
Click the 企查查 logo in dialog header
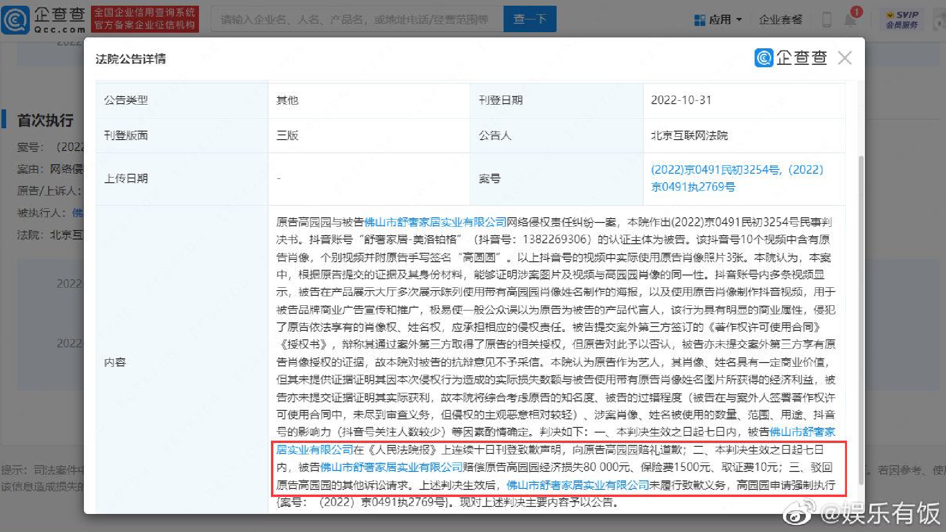point(790,58)
